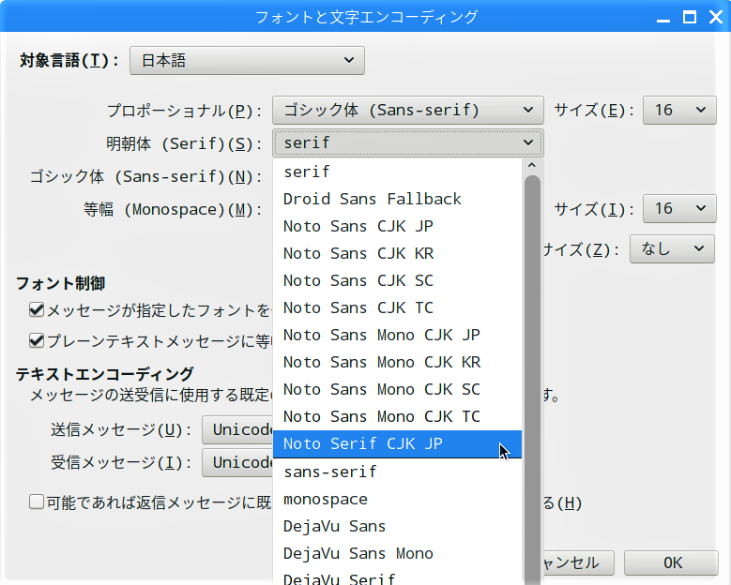Open the プロポーショナル font type dropdown
Image resolution: width=731 pixels, height=585 pixels.
pyautogui.click(x=408, y=110)
